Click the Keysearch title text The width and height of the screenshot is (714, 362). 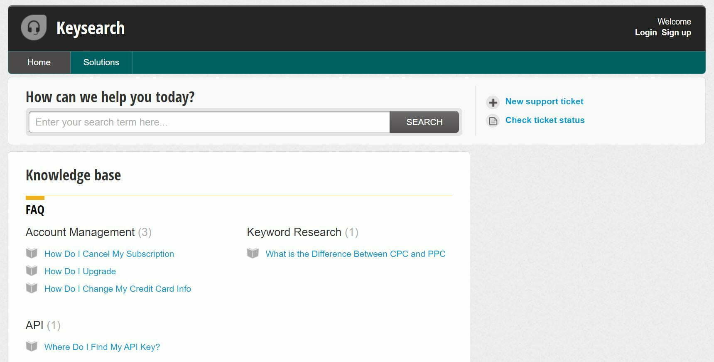pyautogui.click(x=91, y=28)
